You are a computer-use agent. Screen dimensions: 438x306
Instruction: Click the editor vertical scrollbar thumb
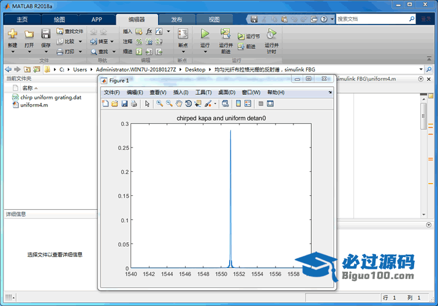point(423,116)
